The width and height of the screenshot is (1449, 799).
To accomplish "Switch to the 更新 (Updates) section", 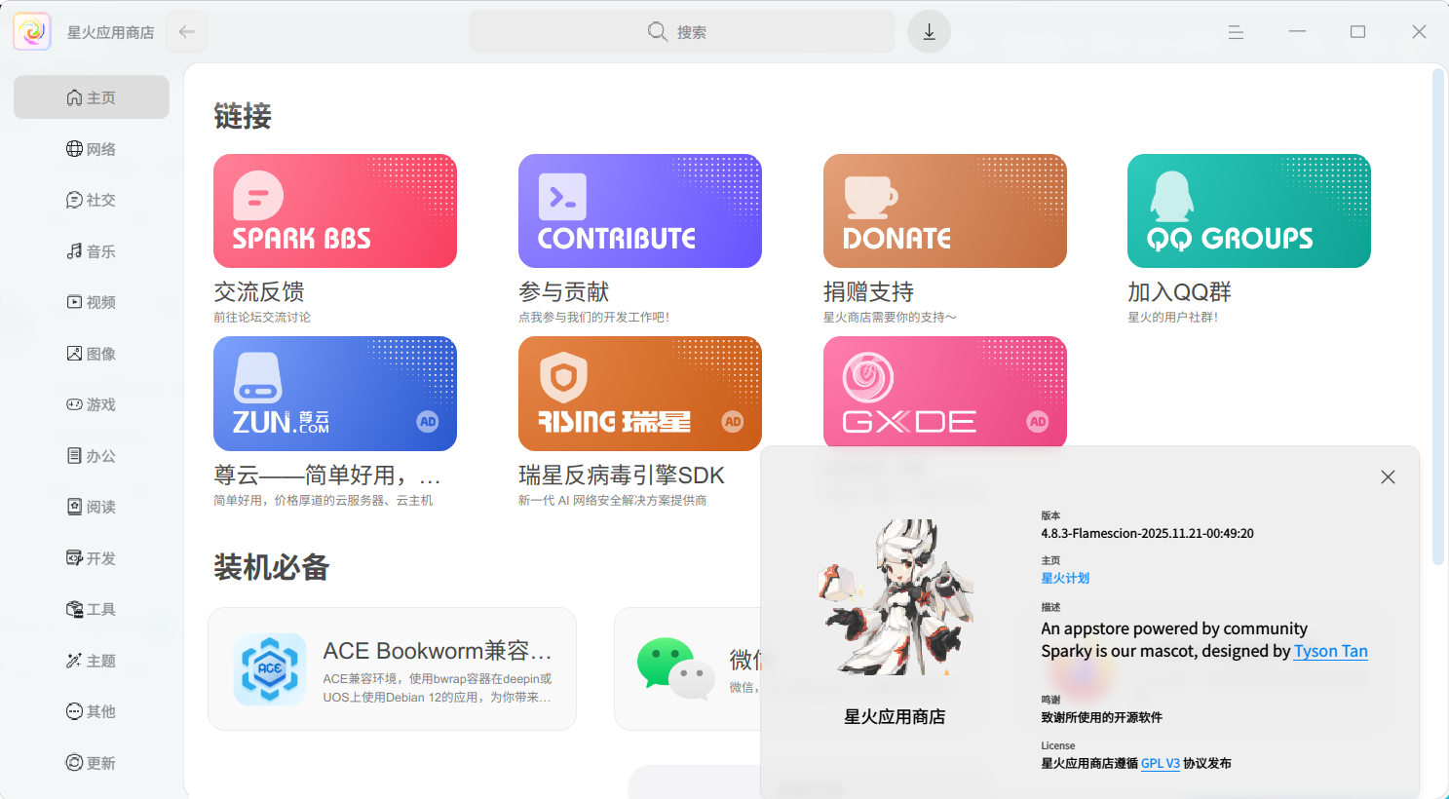I will pos(91,762).
